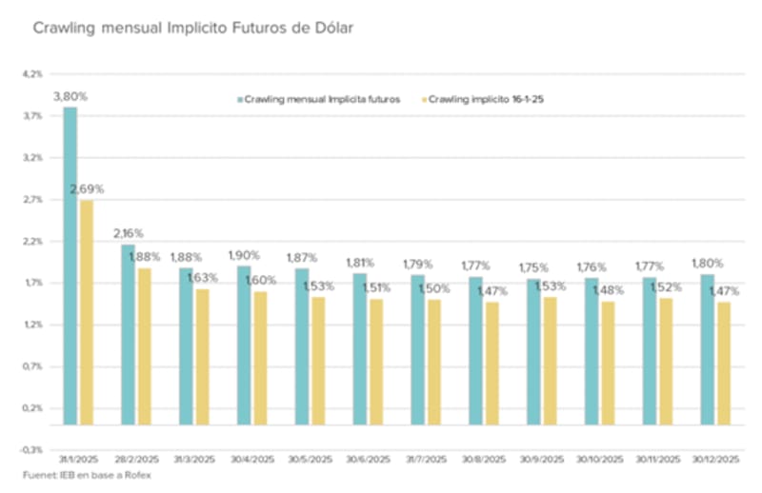
Task: Click the 2,16% data label
Action: click(x=129, y=233)
